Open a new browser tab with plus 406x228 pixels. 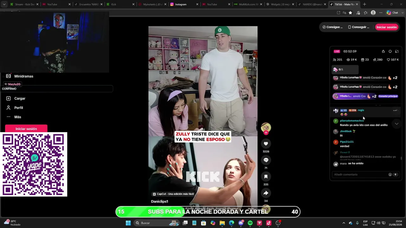point(364,4)
